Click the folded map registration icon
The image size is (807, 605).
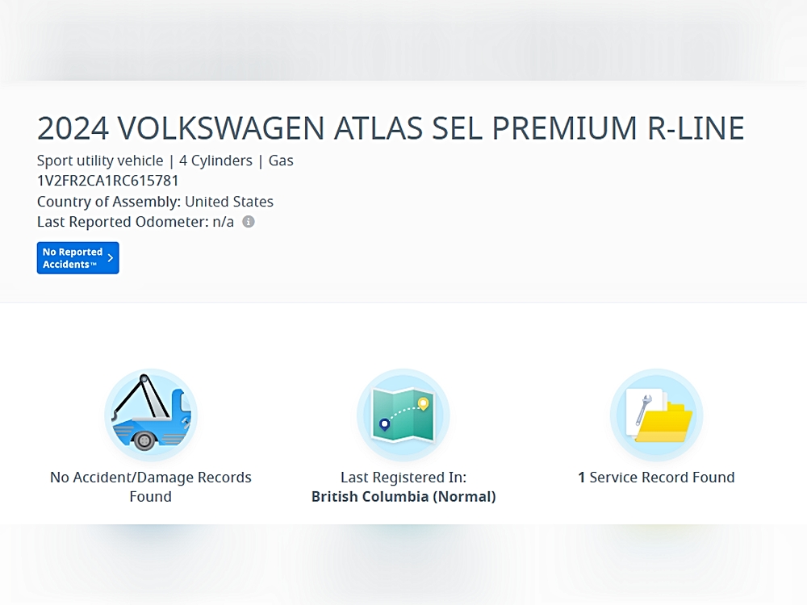click(x=403, y=415)
